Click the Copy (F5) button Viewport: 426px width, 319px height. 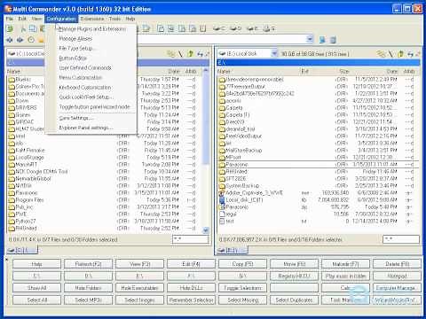pos(242,264)
